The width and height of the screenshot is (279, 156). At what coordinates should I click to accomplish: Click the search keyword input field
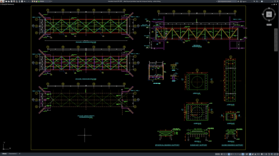(227, 1)
